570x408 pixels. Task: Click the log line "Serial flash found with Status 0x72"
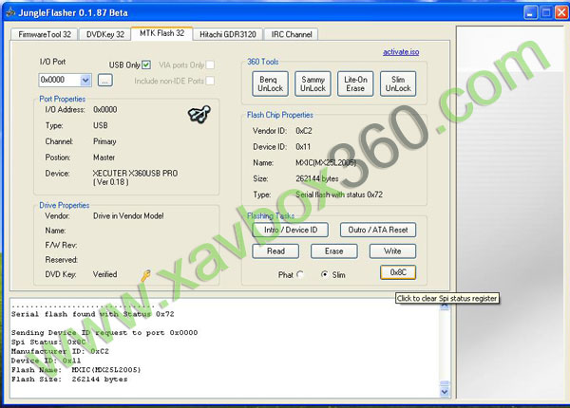93,314
